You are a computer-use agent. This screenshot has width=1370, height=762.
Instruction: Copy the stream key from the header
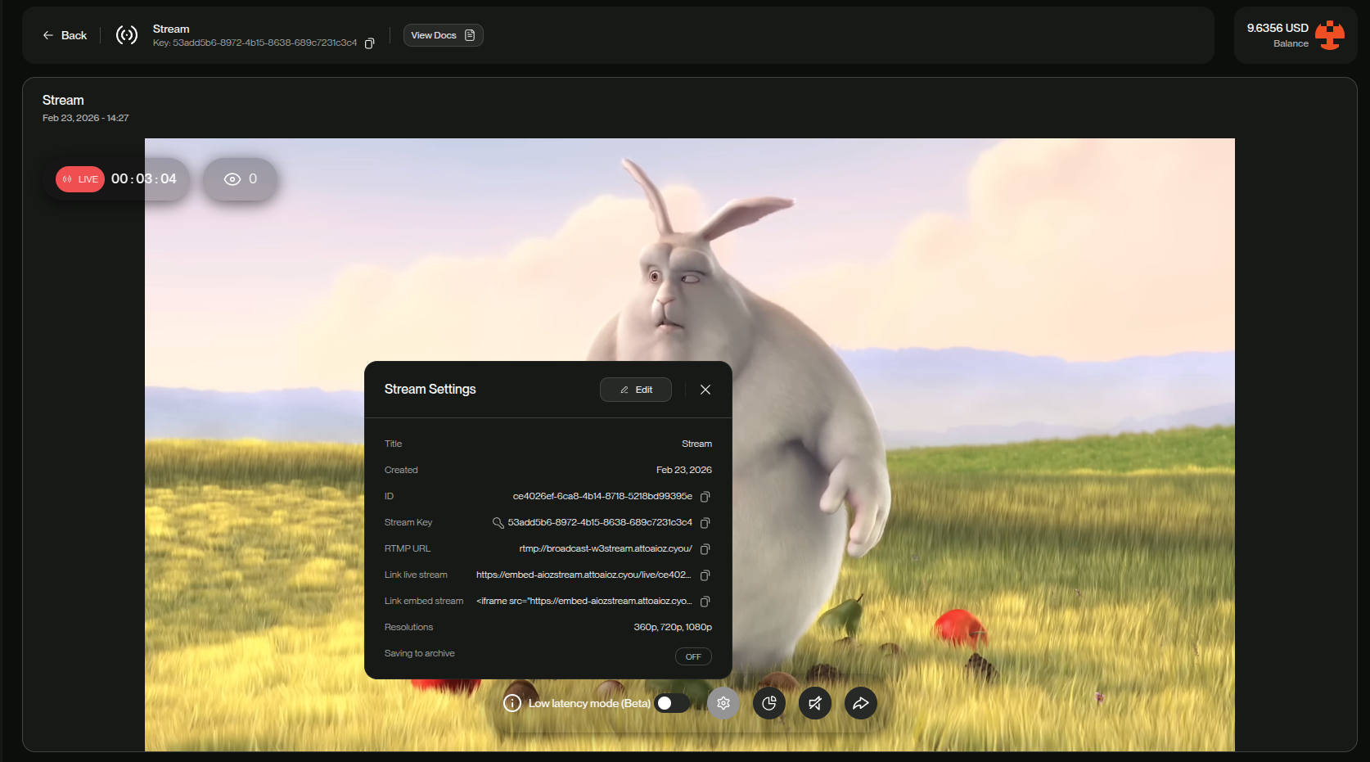click(x=369, y=43)
